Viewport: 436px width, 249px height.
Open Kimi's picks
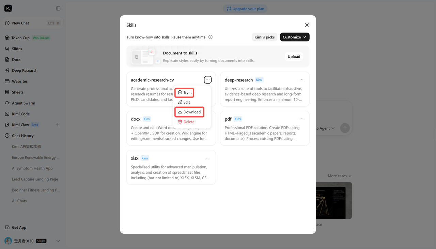(265, 37)
